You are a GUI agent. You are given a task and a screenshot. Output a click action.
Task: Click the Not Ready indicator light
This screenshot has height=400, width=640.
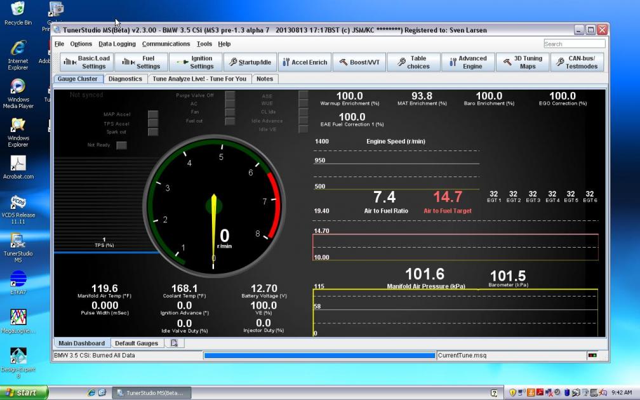pyautogui.click(x=122, y=145)
